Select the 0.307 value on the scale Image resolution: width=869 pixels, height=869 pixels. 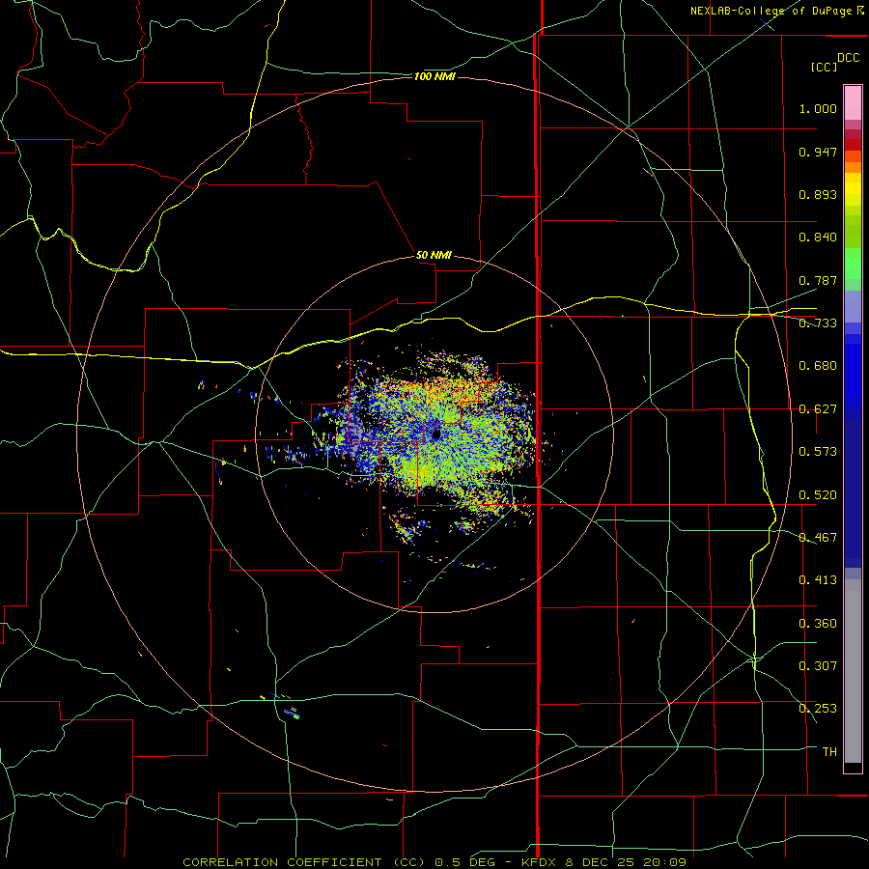pyautogui.click(x=818, y=666)
